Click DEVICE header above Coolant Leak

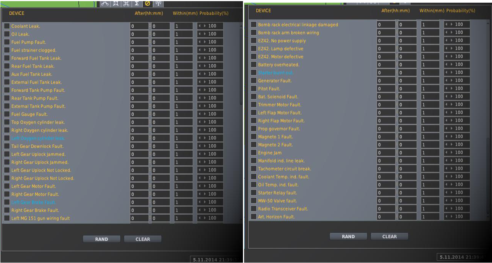click(x=17, y=13)
